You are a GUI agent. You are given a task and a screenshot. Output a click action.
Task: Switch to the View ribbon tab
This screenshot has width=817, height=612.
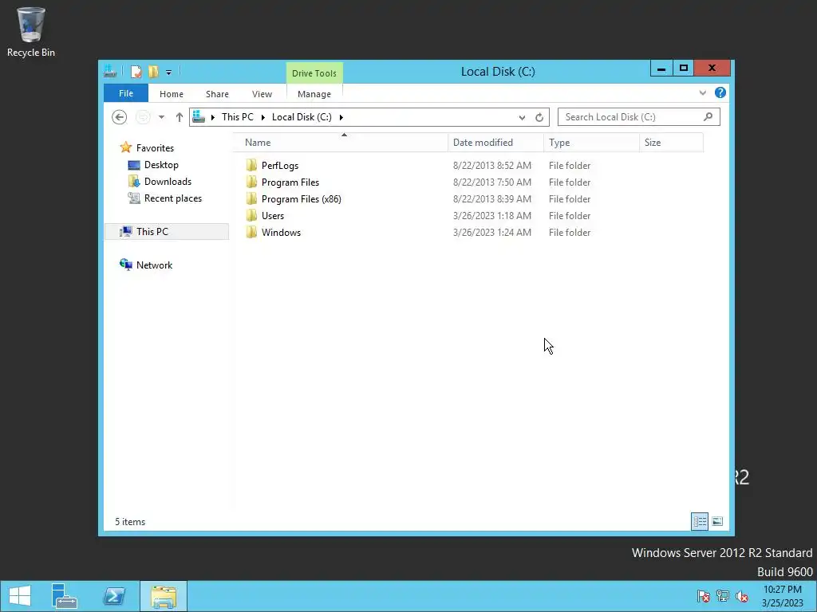pos(262,94)
